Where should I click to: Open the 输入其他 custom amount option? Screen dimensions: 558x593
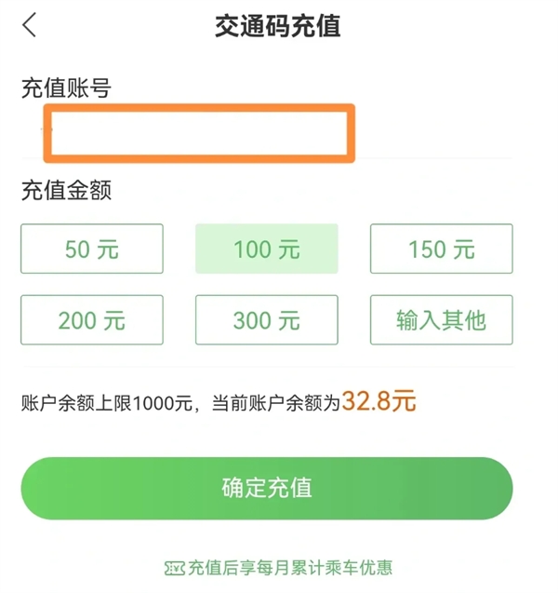(x=441, y=320)
